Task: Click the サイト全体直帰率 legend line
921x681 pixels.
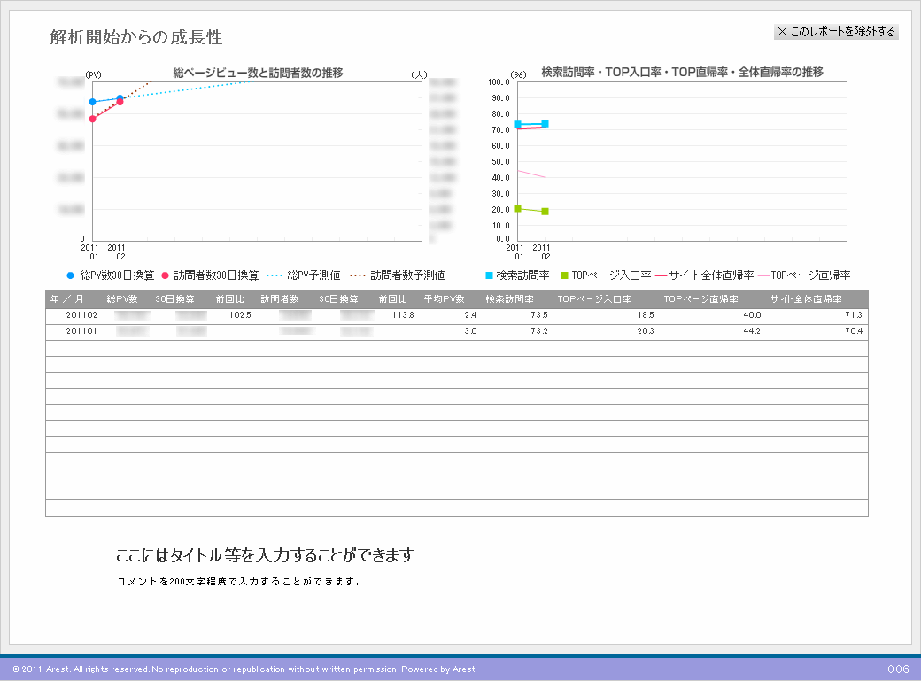Action: [x=660, y=275]
